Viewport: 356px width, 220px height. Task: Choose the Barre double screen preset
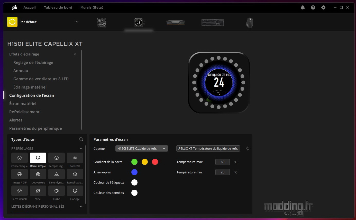(x=20, y=191)
